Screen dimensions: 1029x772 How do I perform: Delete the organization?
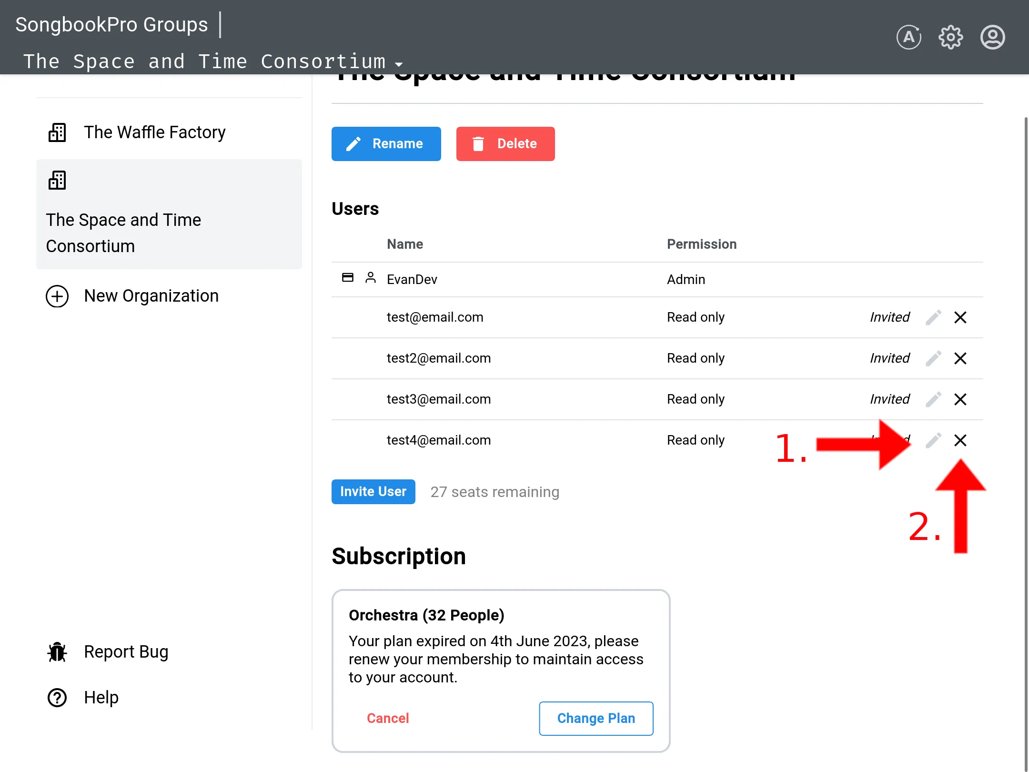(505, 144)
